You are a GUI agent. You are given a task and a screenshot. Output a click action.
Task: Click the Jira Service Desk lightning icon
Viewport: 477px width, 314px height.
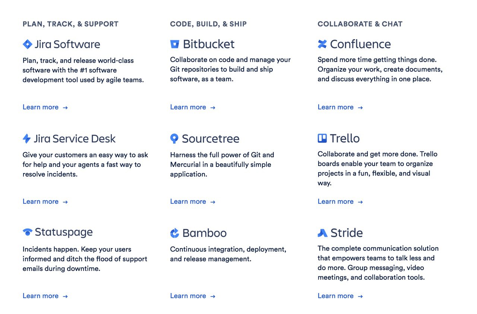pos(26,139)
